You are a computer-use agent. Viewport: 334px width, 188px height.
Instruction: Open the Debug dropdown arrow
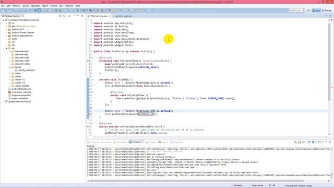pyautogui.click(x=80, y=10)
